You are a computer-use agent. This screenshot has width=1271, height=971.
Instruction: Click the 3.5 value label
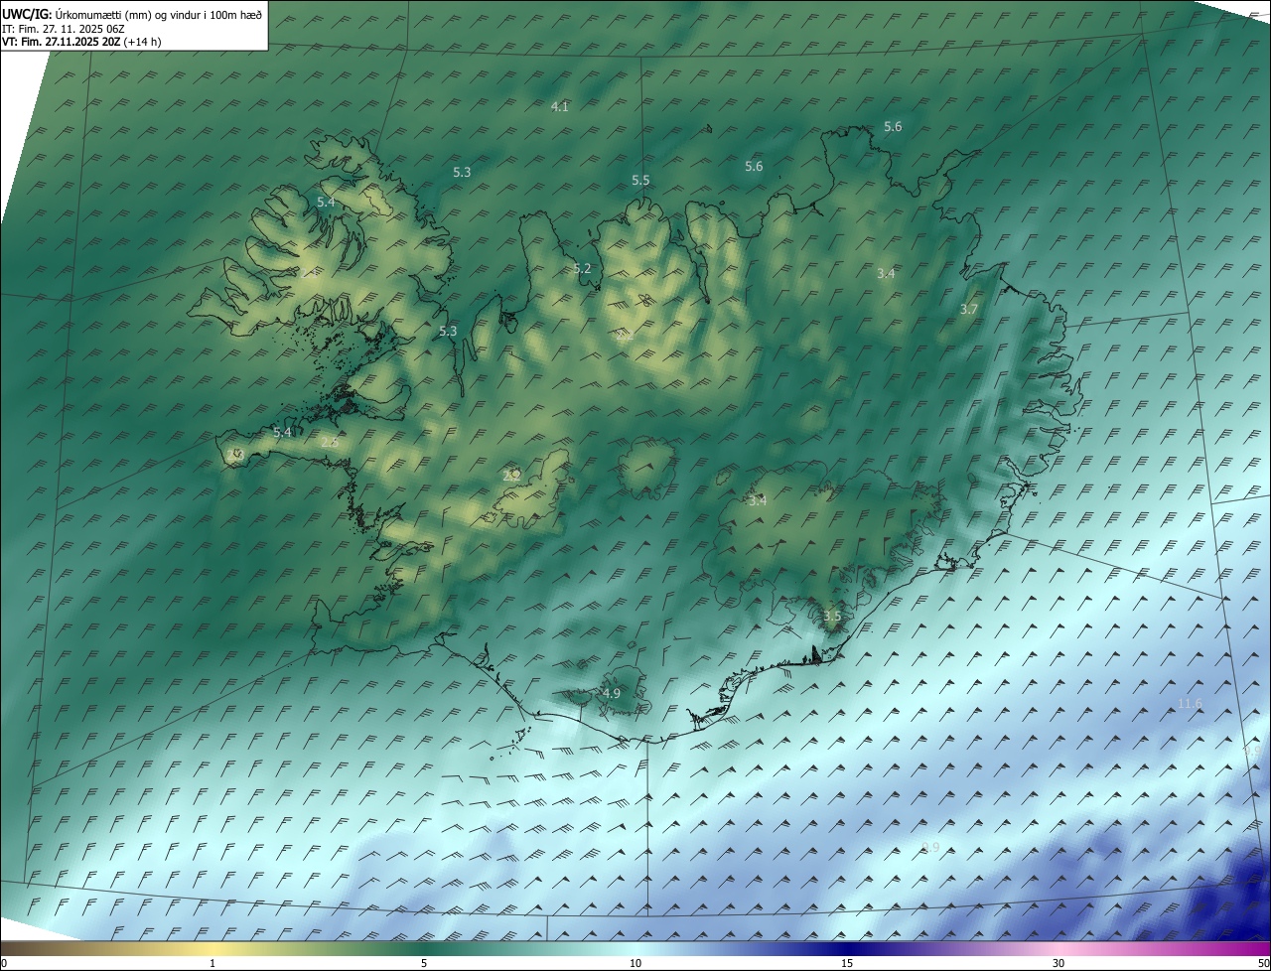[832, 616]
